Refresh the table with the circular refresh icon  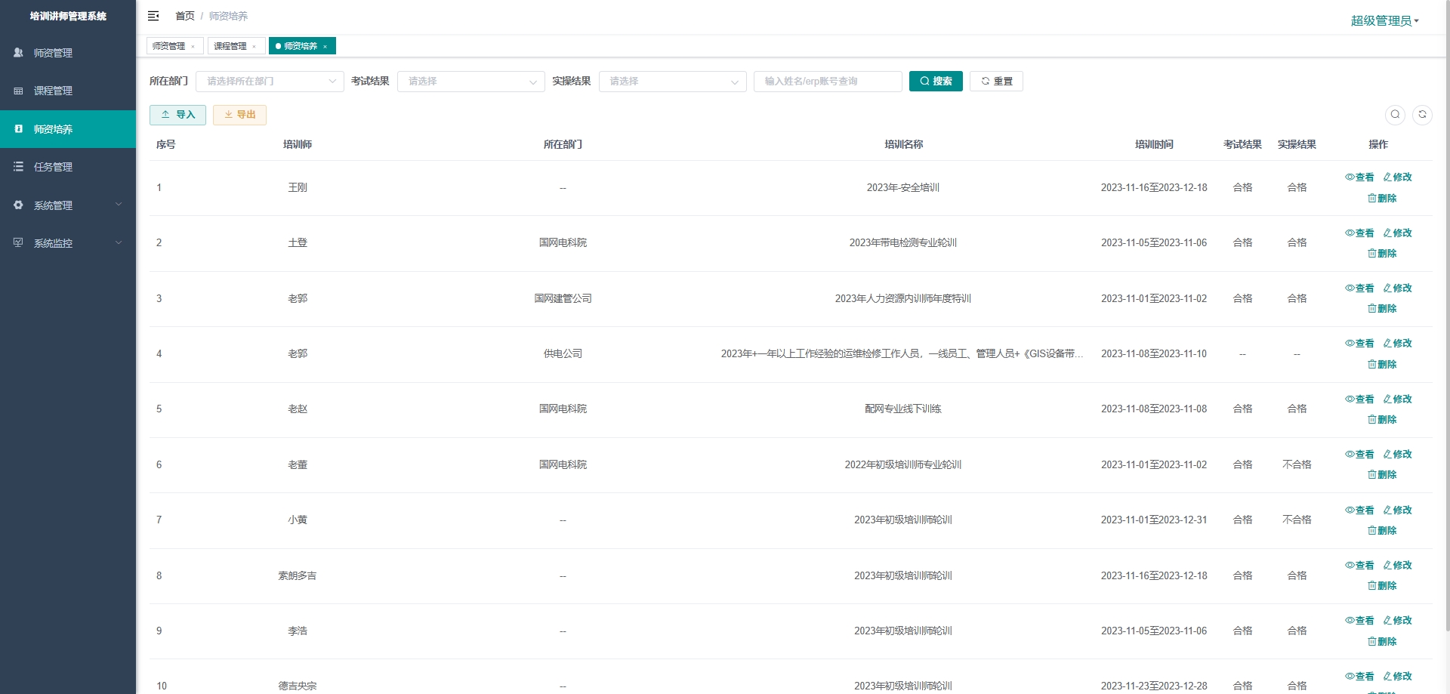point(1422,115)
